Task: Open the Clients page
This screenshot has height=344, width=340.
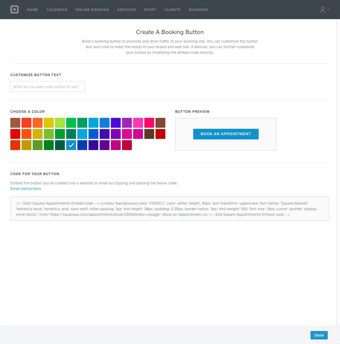Action: point(173,10)
